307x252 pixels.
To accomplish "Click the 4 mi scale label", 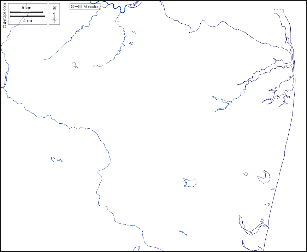I will pos(28,20).
